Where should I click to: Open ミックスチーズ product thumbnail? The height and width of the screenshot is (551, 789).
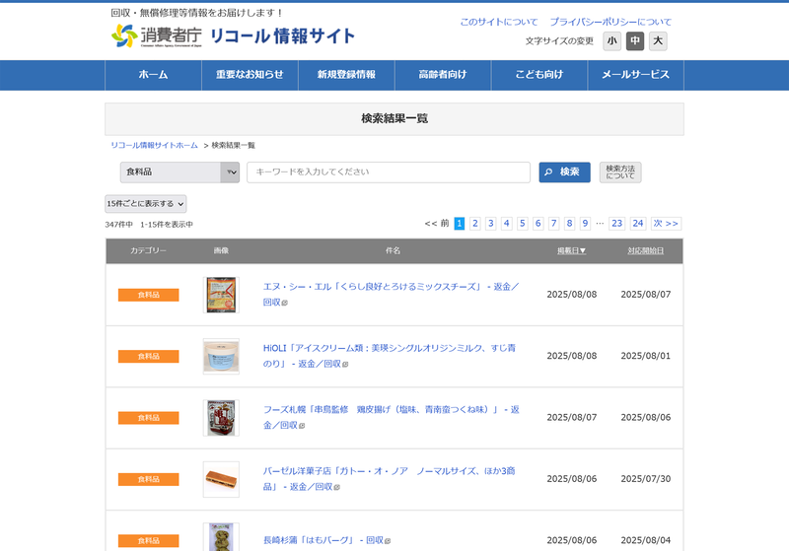click(x=221, y=295)
